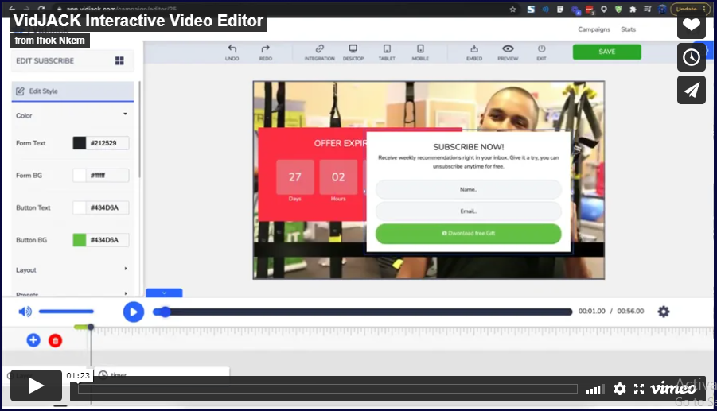Click the Vimeo play button
The height and width of the screenshot is (411, 717).
click(36, 386)
